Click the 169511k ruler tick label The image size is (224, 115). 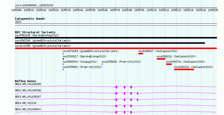coord(164,10)
